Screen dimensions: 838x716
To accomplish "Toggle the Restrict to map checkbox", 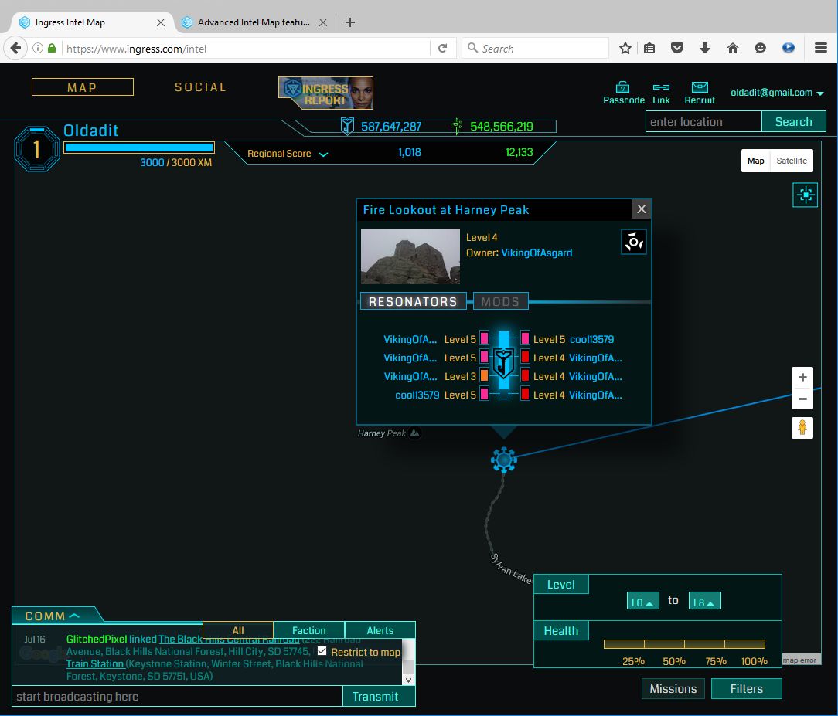I will tap(322, 651).
